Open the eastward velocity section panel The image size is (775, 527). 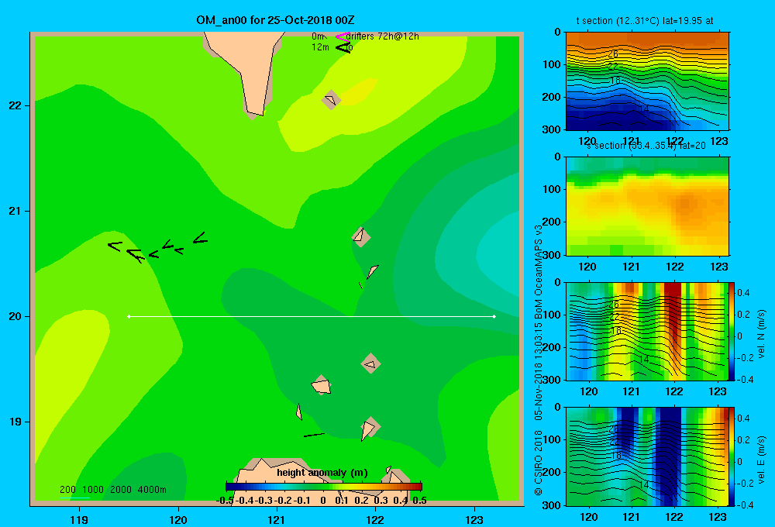point(647,456)
